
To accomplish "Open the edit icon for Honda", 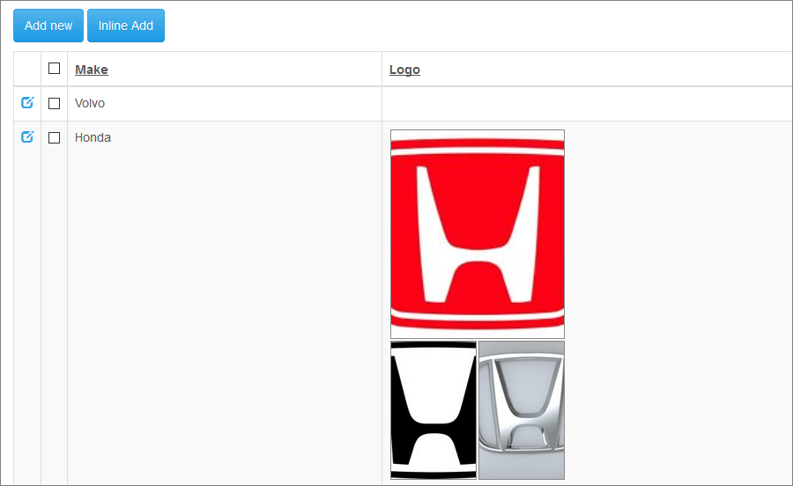I will (27, 137).
